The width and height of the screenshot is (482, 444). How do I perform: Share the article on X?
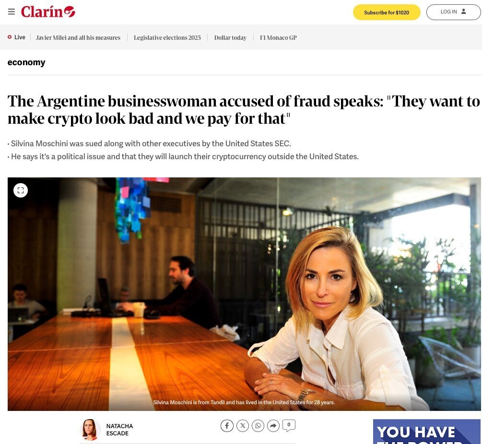(x=243, y=426)
